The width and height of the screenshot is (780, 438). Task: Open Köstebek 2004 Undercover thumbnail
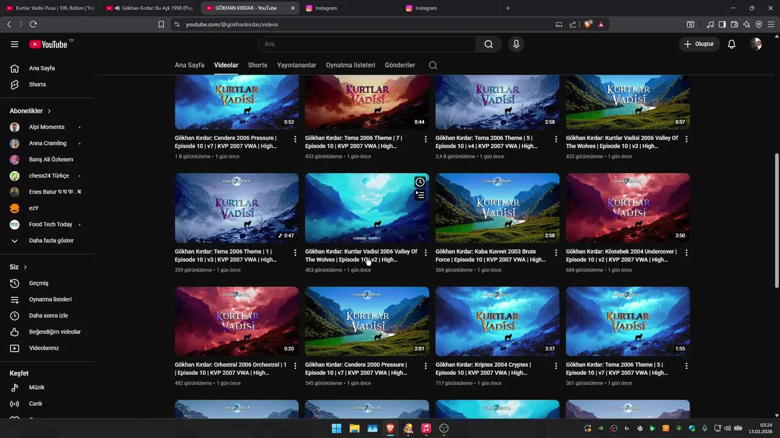[628, 208]
